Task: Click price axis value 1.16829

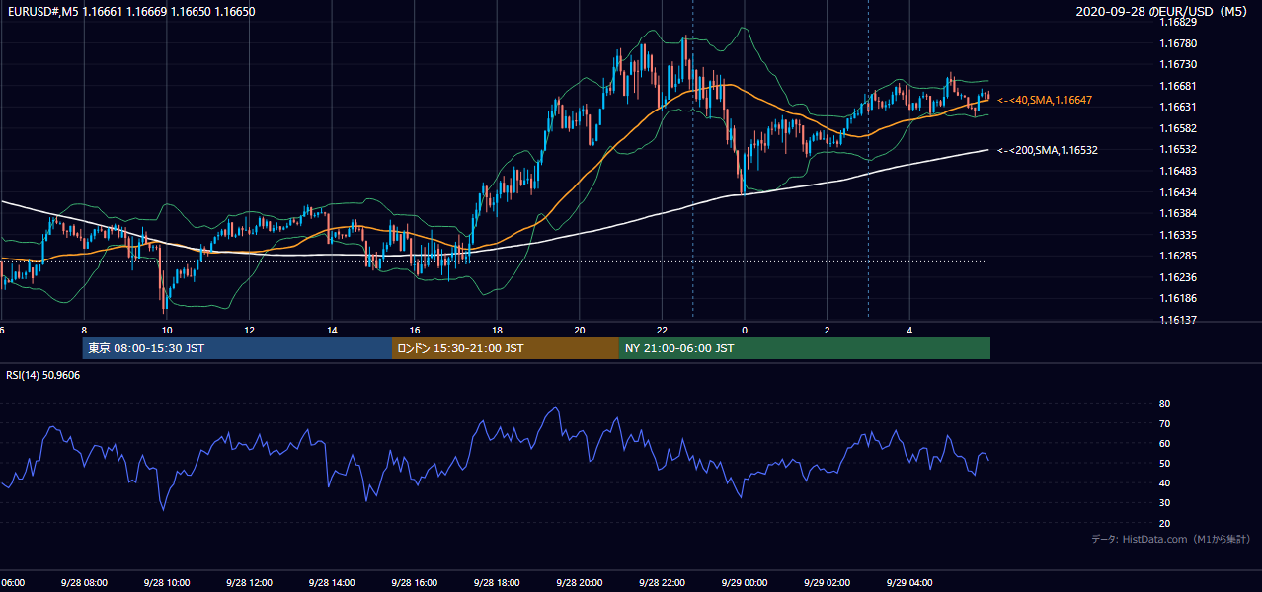Action: click(1178, 22)
